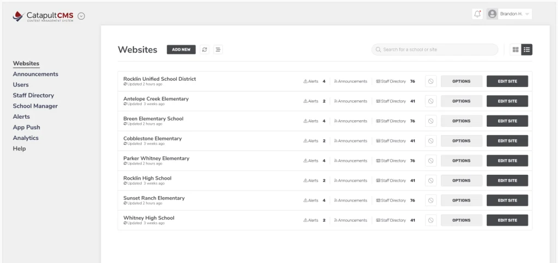Click the Catapult CMS logo

[x=43, y=16]
